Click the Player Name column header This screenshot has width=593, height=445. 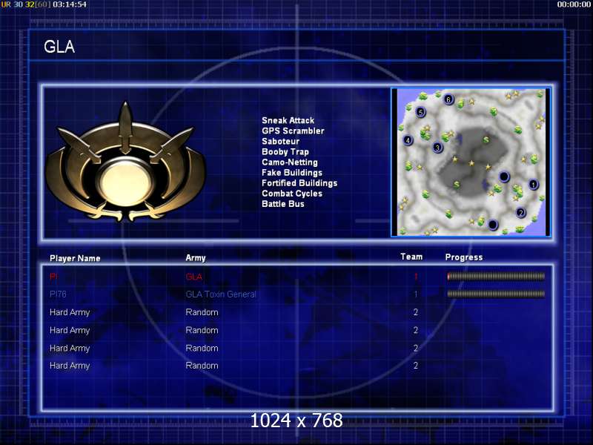click(75, 258)
